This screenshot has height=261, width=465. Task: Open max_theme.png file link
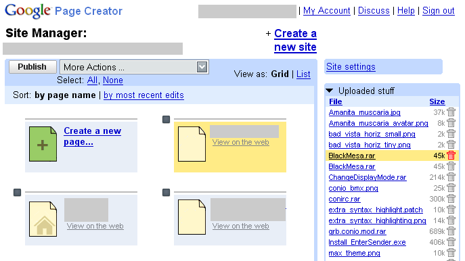[355, 253]
